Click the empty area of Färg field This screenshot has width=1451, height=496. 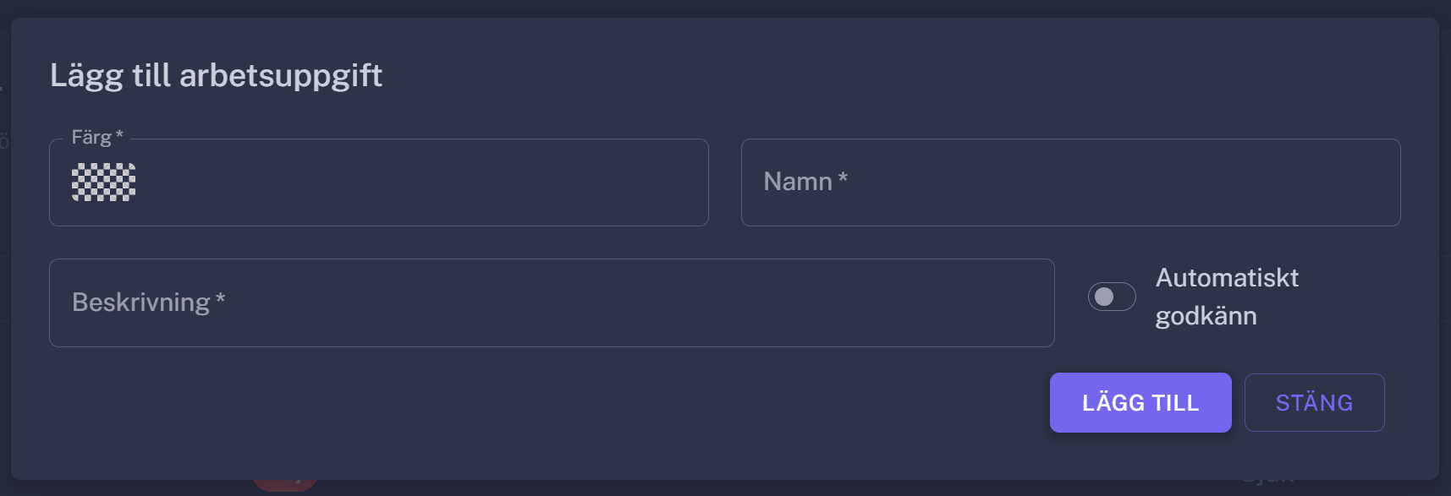point(423,183)
